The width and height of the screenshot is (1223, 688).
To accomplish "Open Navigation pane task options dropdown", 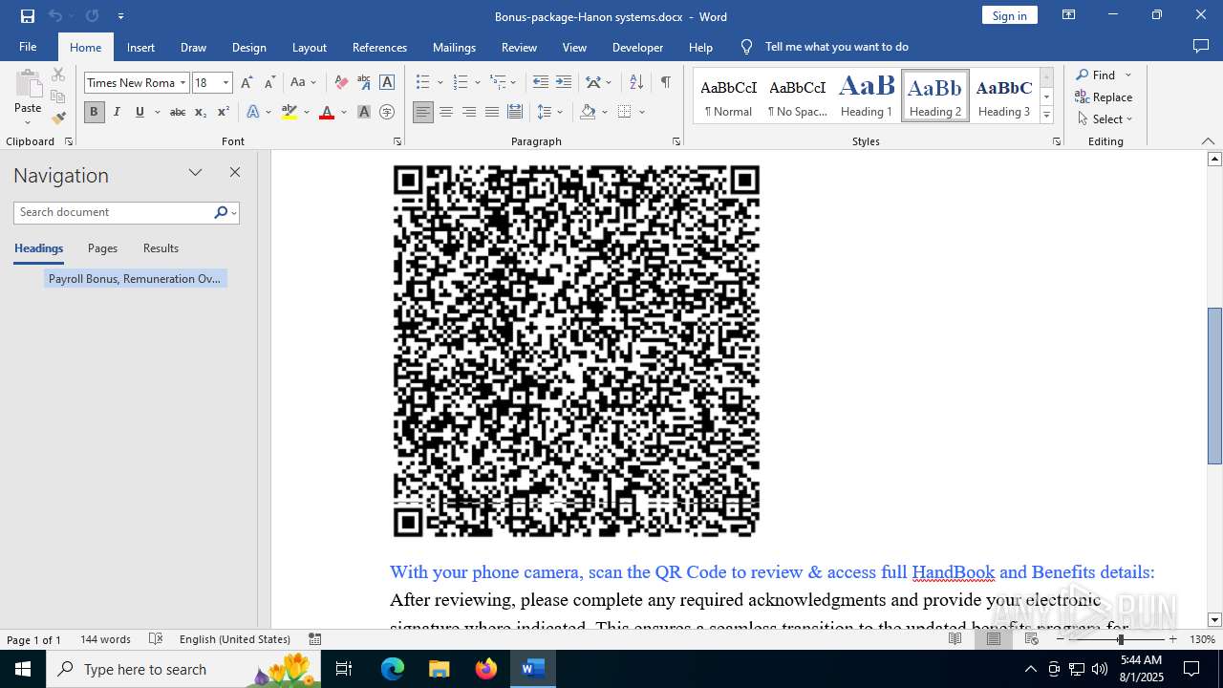I will pyautogui.click(x=195, y=173).
